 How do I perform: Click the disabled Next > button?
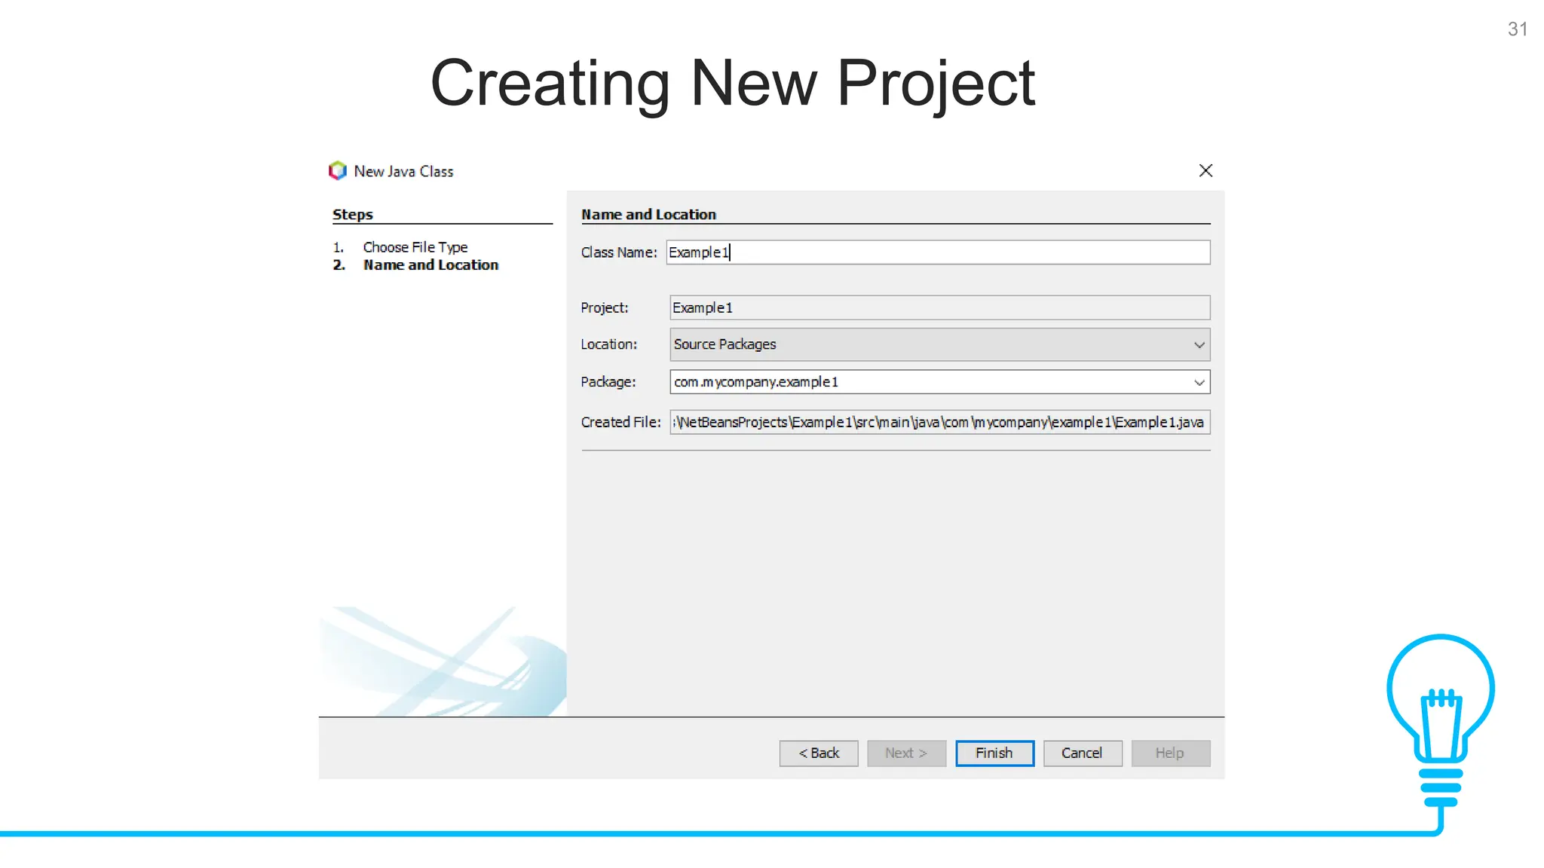pyautogui.click(x=905, y=753)
